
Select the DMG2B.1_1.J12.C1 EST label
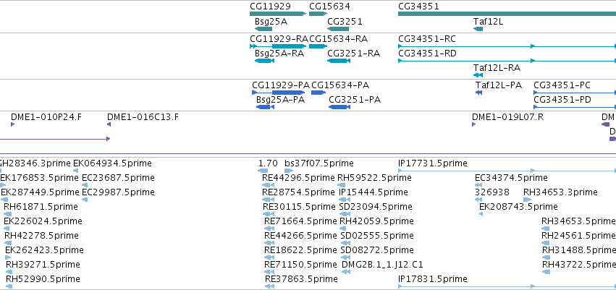click(x=381, y=264)
